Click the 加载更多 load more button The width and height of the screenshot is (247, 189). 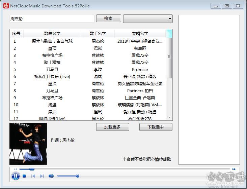pyautogui.click(x=113, y=127)
